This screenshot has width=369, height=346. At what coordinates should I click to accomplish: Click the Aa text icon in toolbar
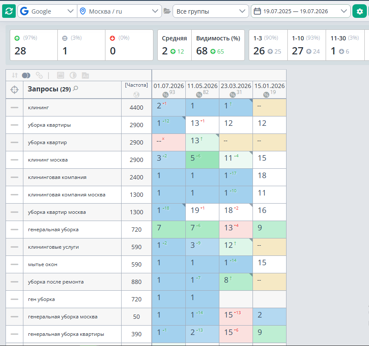click(85, 76)
